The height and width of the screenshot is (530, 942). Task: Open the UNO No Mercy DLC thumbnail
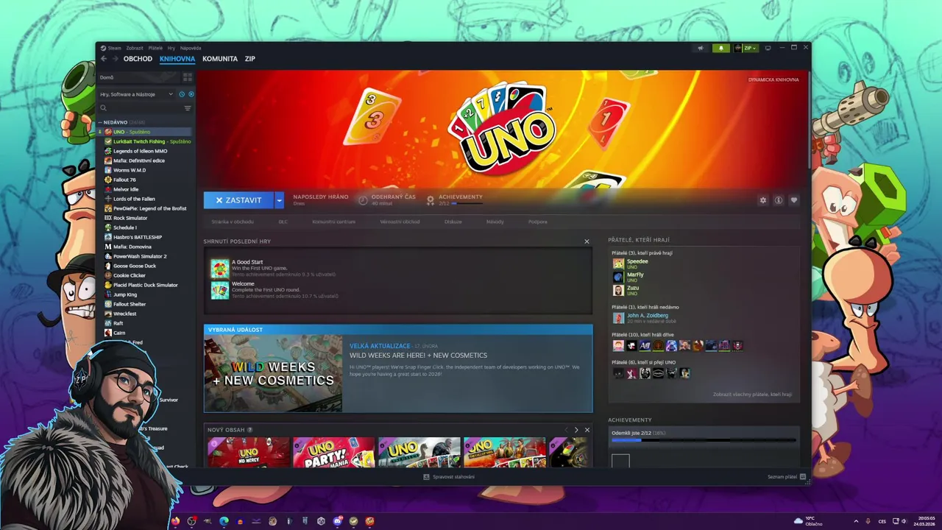[249, 453]
